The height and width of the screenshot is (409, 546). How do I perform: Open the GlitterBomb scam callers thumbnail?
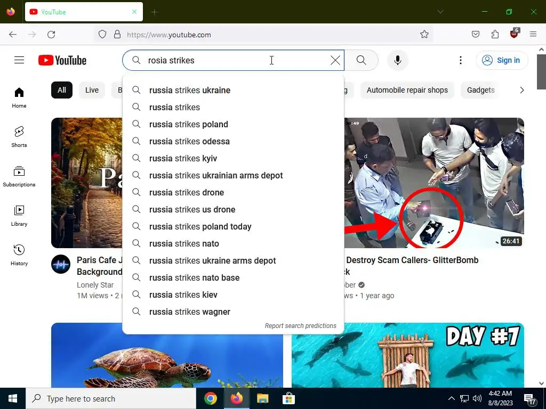(x=434, y=183)
